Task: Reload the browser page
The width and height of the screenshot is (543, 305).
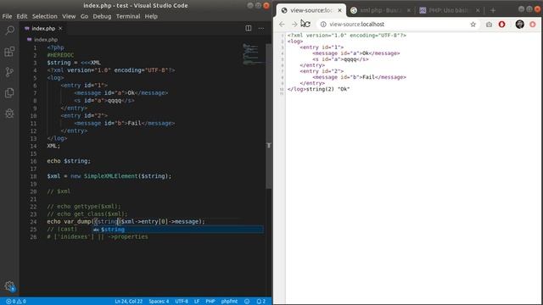Action: [x=307, y=25]
